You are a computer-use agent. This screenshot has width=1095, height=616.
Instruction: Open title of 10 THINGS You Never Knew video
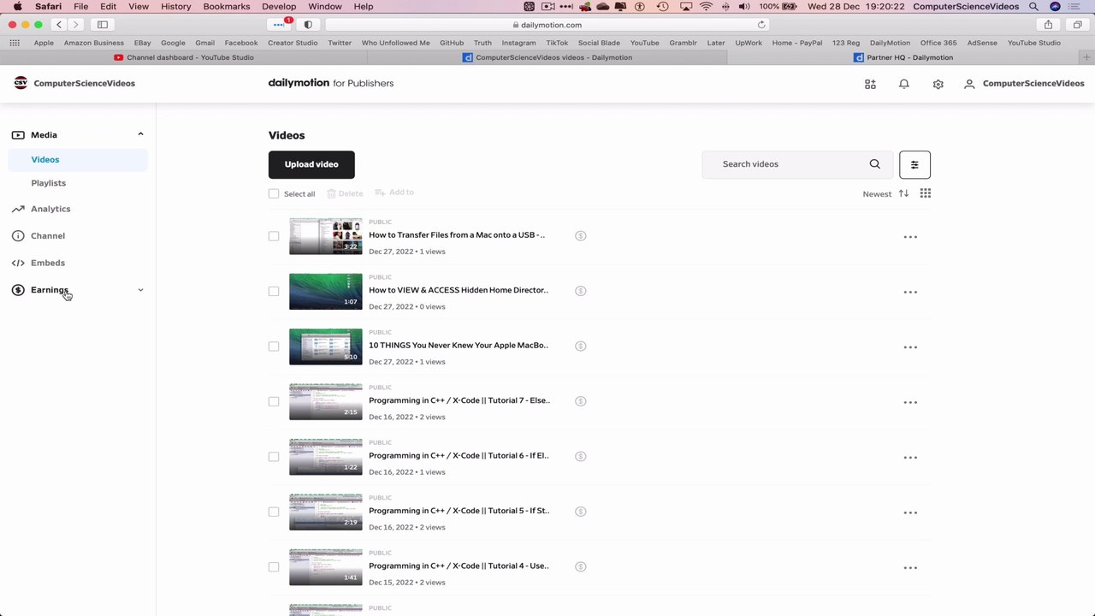tap(459, 346)
